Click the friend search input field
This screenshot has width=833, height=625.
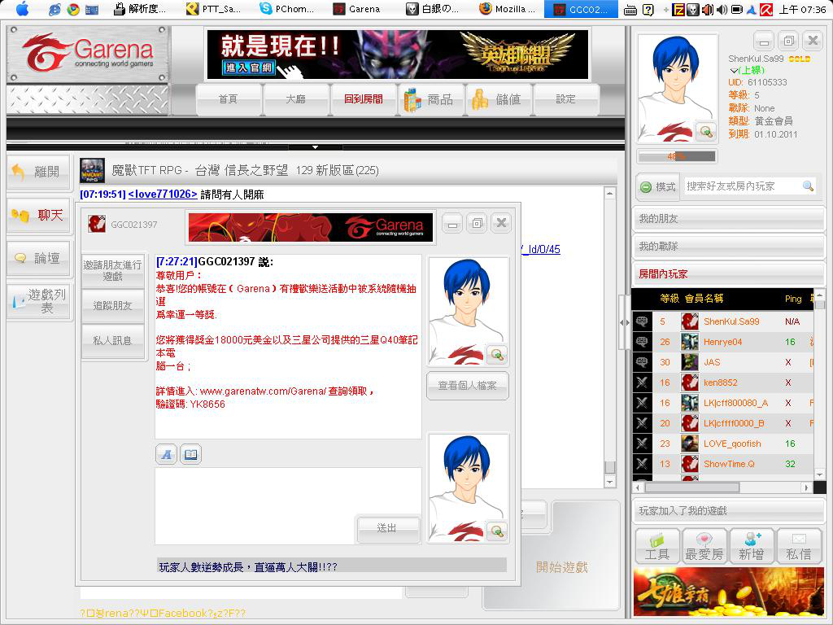coord(743,186)
